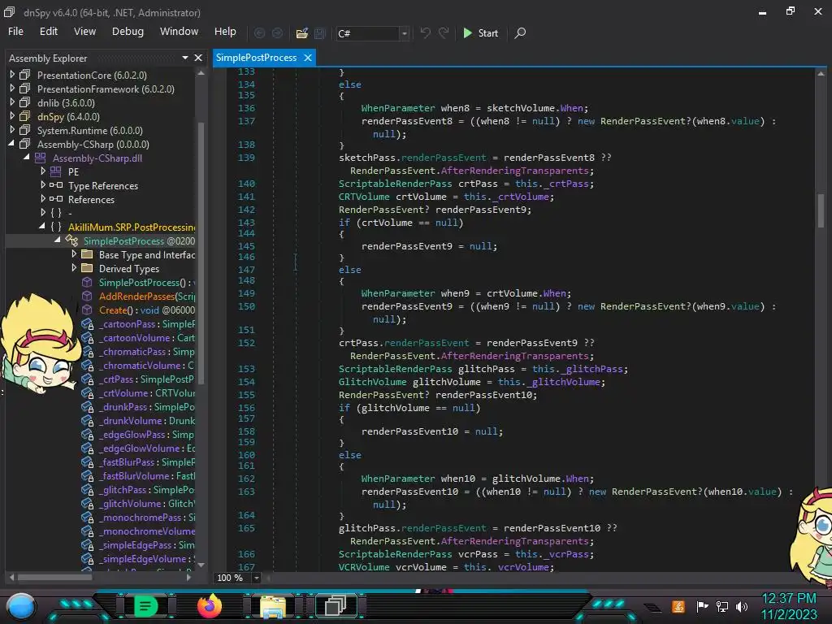Click the _chromaticPass field icon
This screenshot has height=624, width=832.
[x=88, y=352]
